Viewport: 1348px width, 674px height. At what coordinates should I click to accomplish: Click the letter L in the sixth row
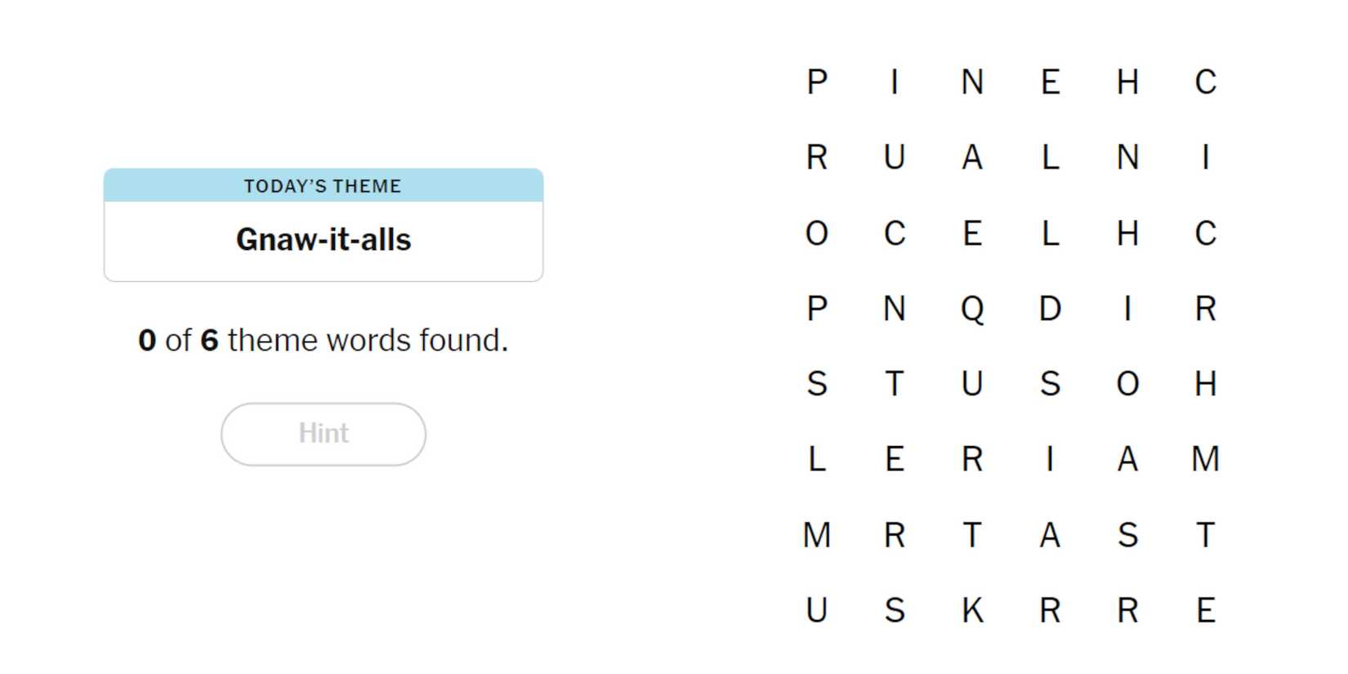[817, 459]
